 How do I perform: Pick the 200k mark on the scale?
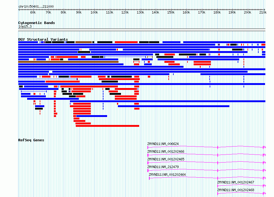(248, 12)
